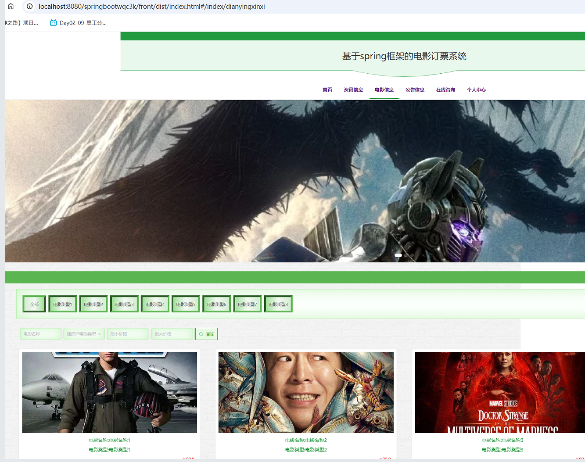Click the 查询 search button
The width and height of the screenshot is (585, 462).
206,334
